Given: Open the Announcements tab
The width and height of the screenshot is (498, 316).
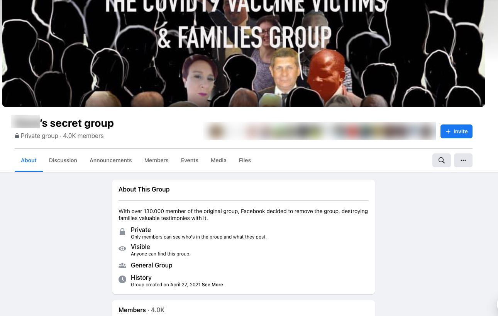Looking at the screenshot, I should (111, 160).
